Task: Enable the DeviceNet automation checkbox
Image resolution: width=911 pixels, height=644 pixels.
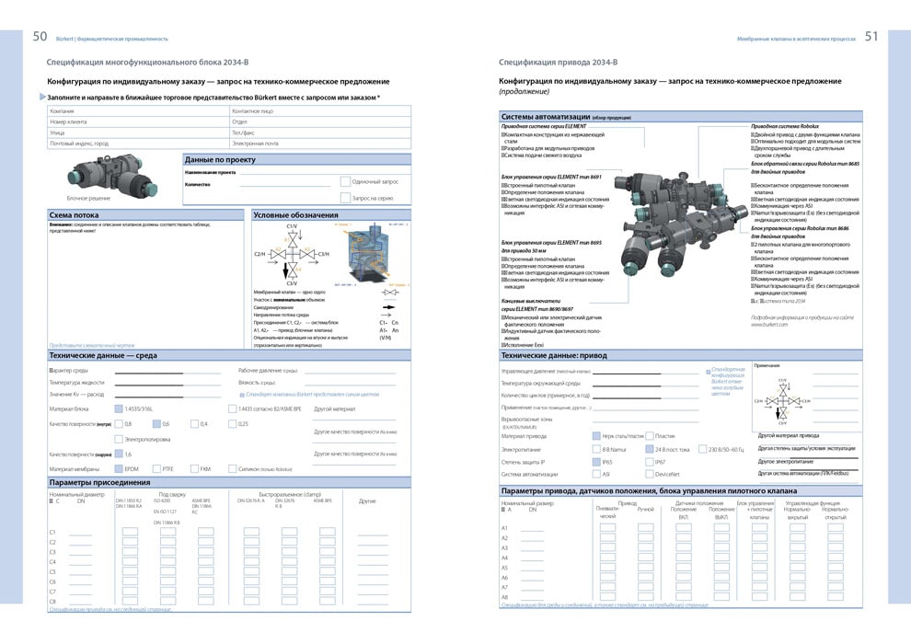Action: point(648,475)
